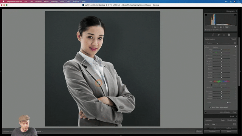Toggle shadow clipping indicator in histogram
This screenshot has width=242, height=136.
coord(206,15)
